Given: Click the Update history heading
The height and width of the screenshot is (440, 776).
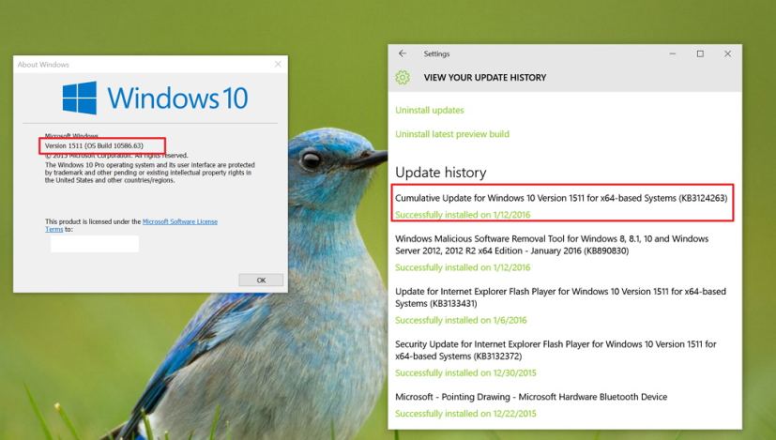Looking at the screenshot, I should pyautogui.click(x=440, y=173).
